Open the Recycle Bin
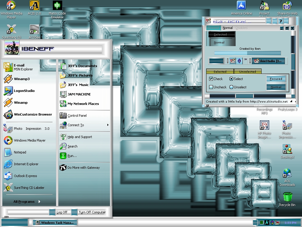Image resolution: width=302 pixels, height=227 pixels. [287, 200]
